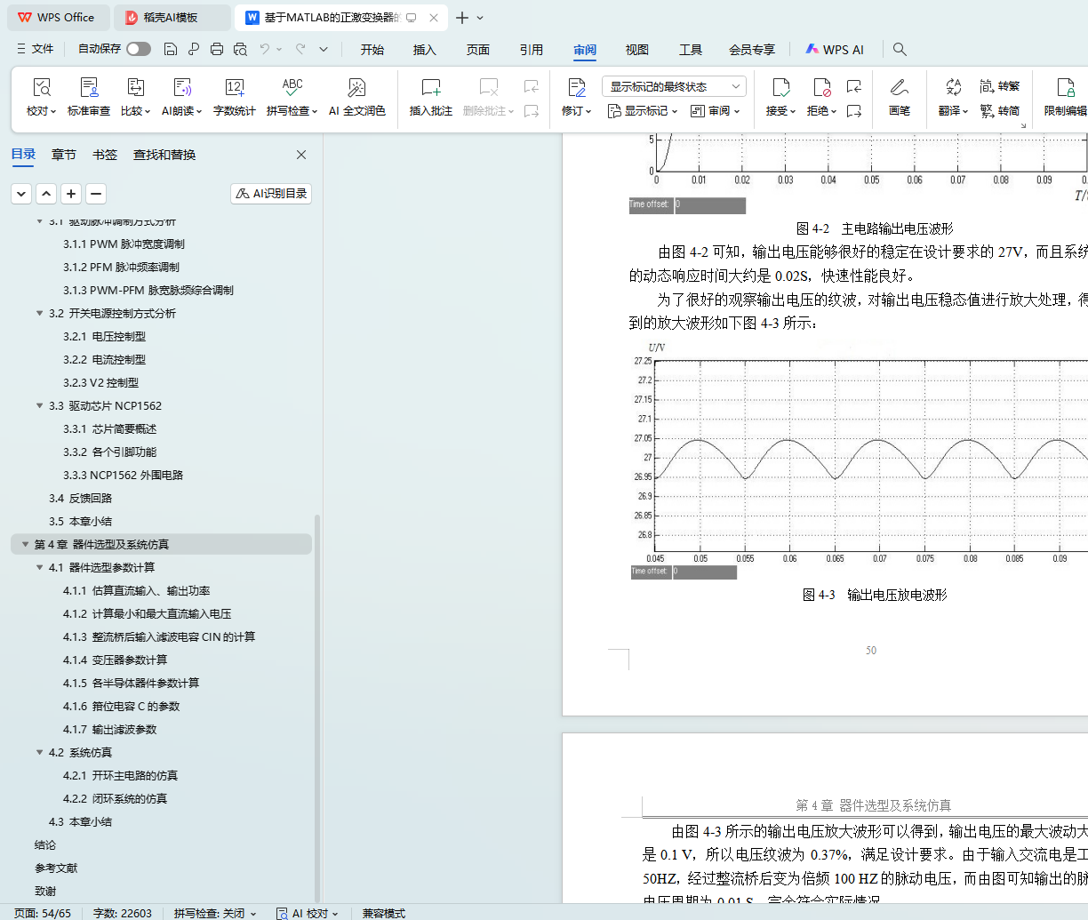Viewport: 1088px width, 920px height.
Task: Open the 显示标记的最终状态 dropdown
Action: coord(674,86)
